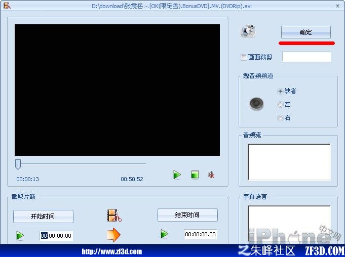Click the current time 00:00:13 text
Image resolution: width=345 pixels, height=257 pixels.
pyautogui.click(x=27, y=179)
